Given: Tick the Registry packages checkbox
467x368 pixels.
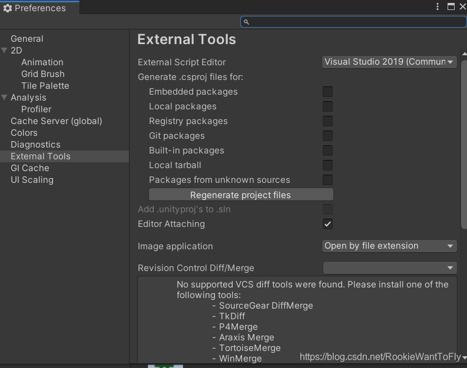Looking at the screenshot, I should pyautogui.click(x=327, y=121).
